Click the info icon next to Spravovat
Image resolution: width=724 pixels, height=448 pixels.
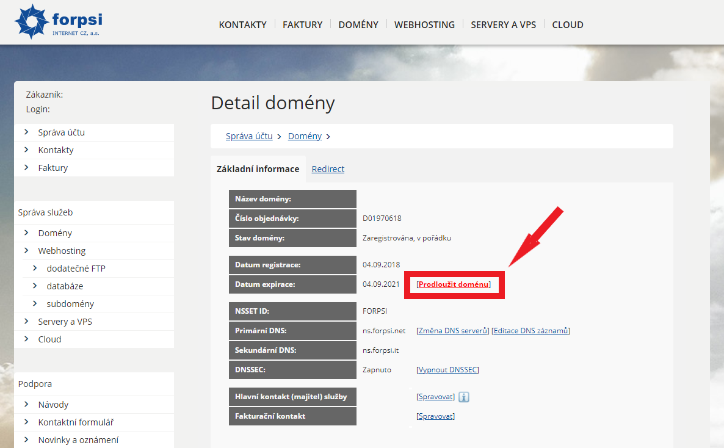(464, 397)
